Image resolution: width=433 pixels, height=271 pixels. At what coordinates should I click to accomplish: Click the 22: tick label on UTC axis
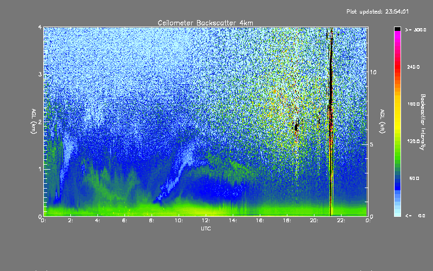341,221
